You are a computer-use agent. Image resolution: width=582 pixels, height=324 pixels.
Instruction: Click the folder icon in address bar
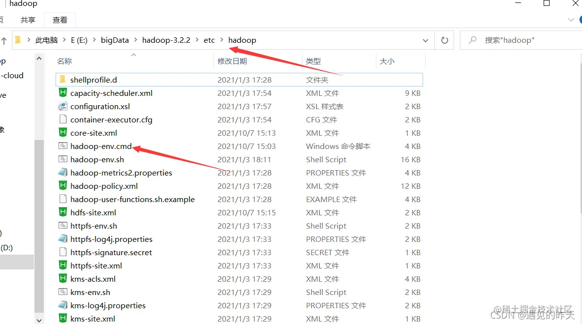coord(18,40)
